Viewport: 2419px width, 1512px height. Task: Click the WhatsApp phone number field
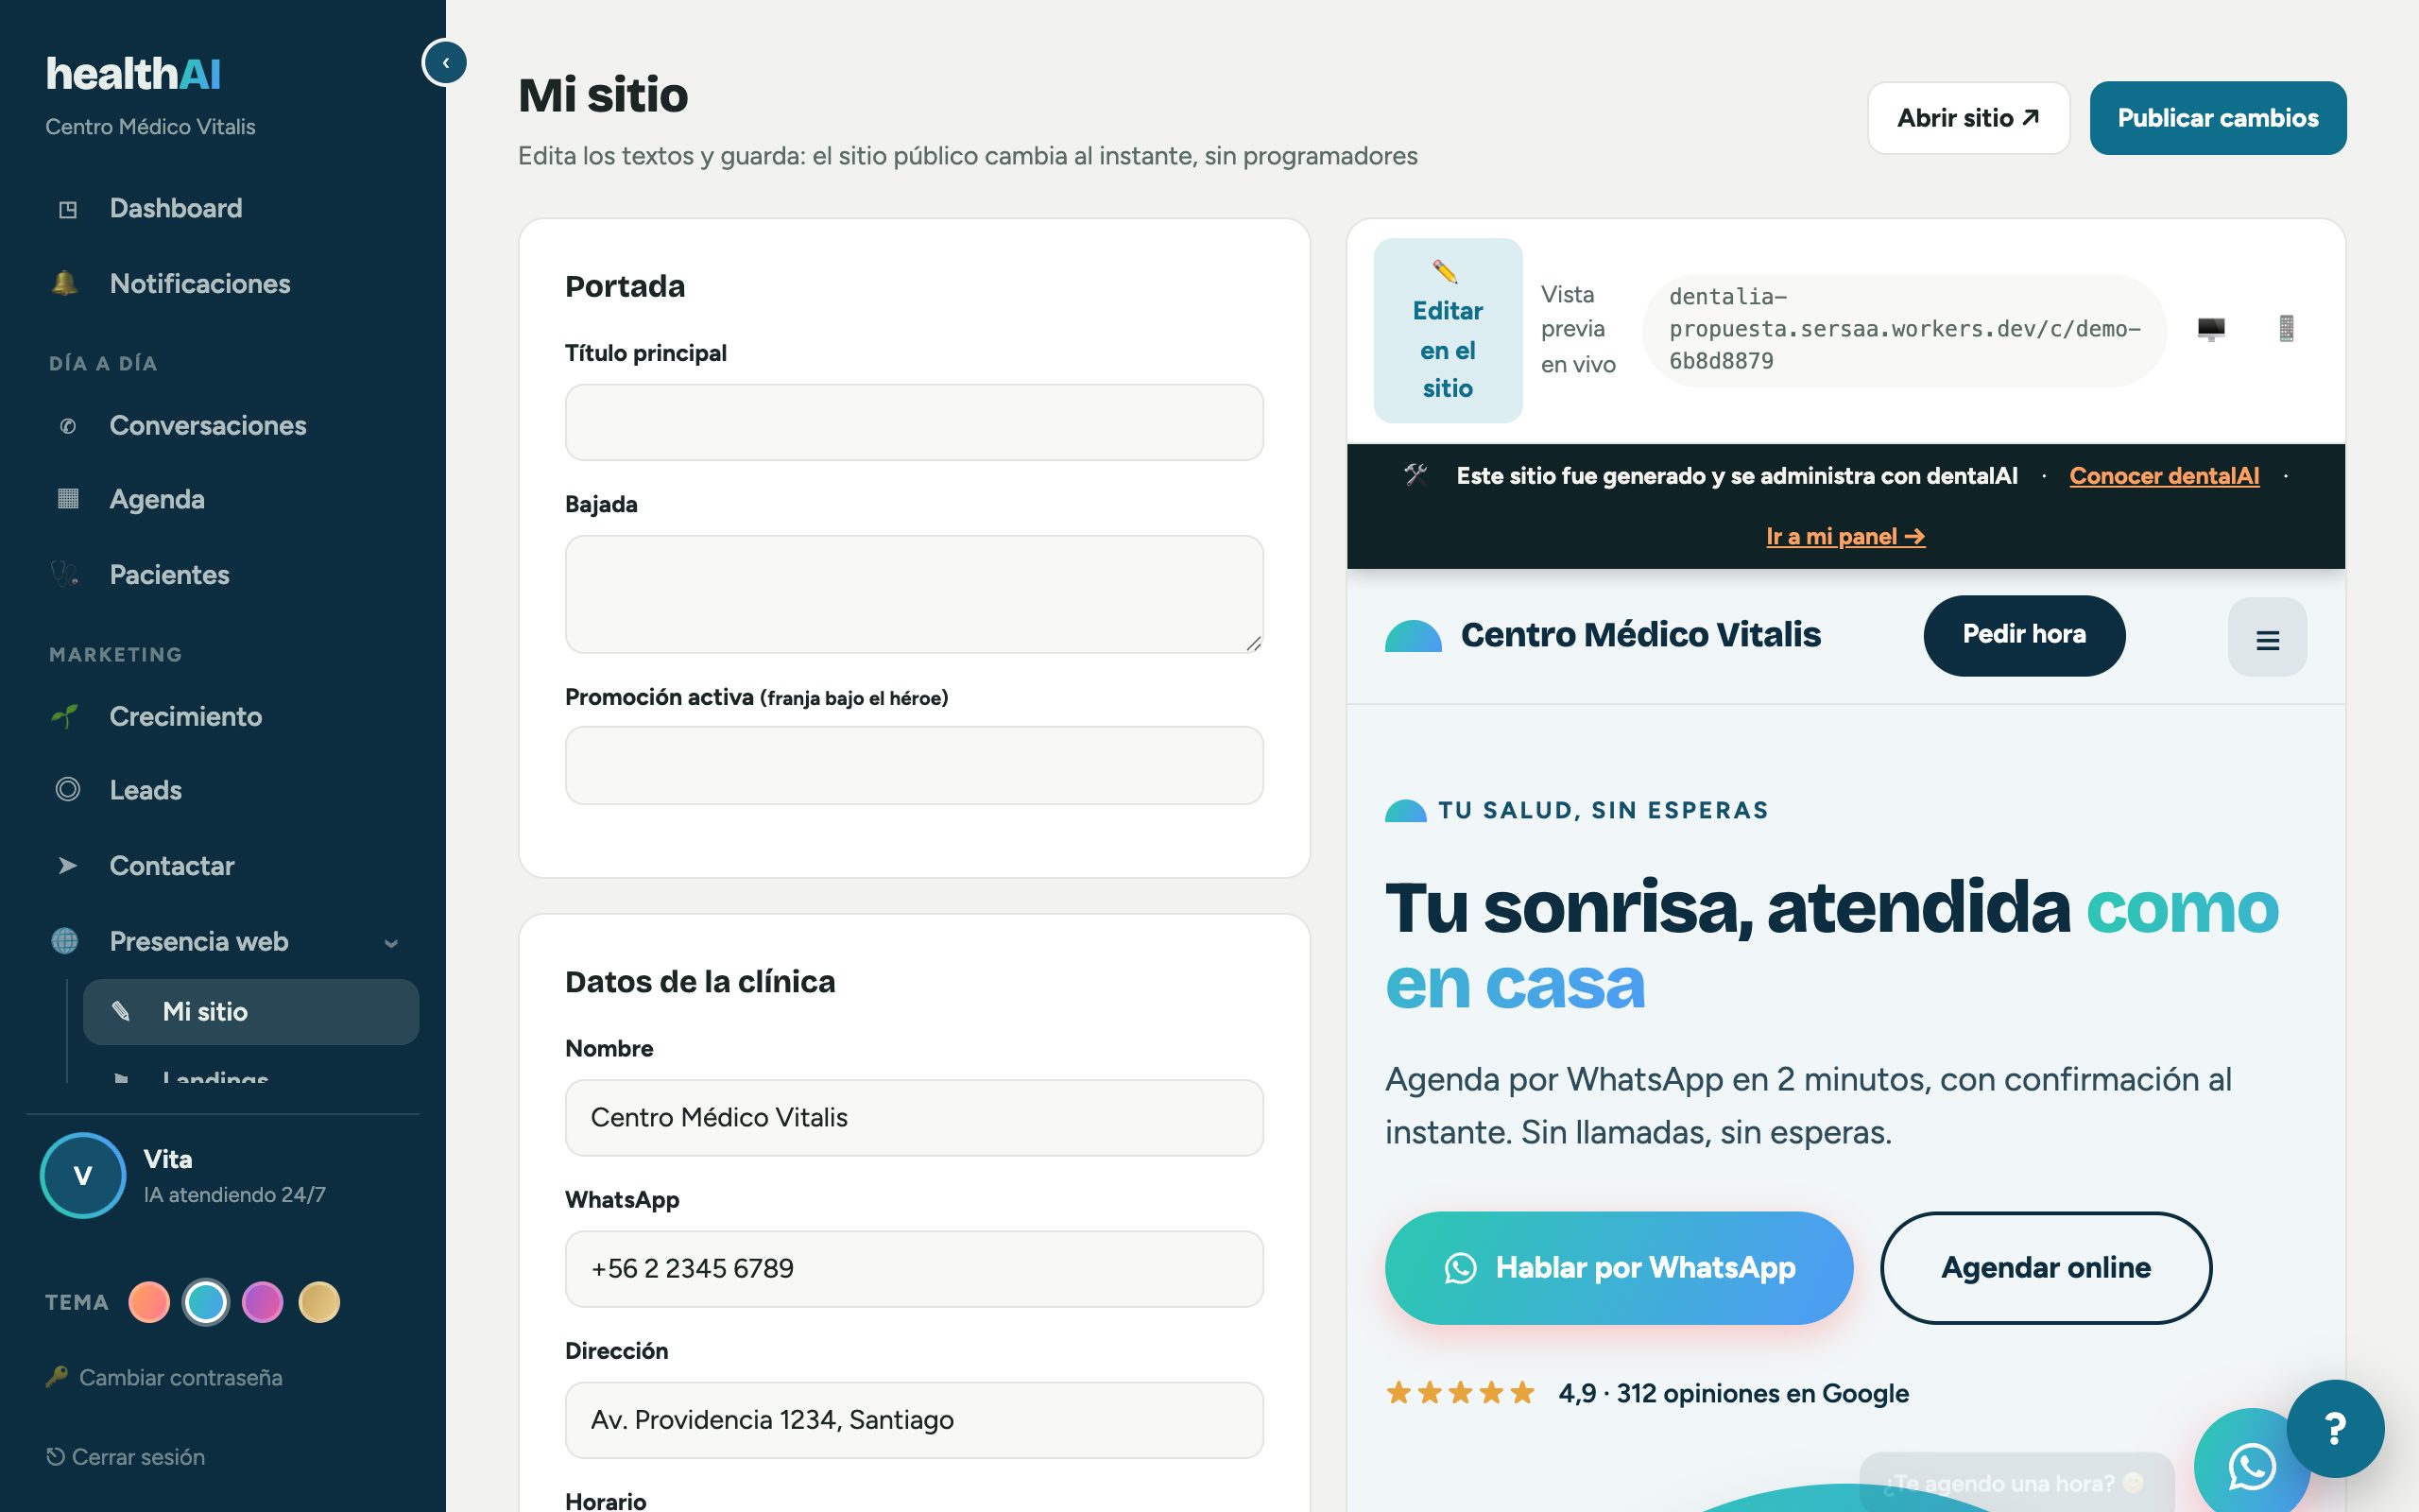(x=914, y=1269)
